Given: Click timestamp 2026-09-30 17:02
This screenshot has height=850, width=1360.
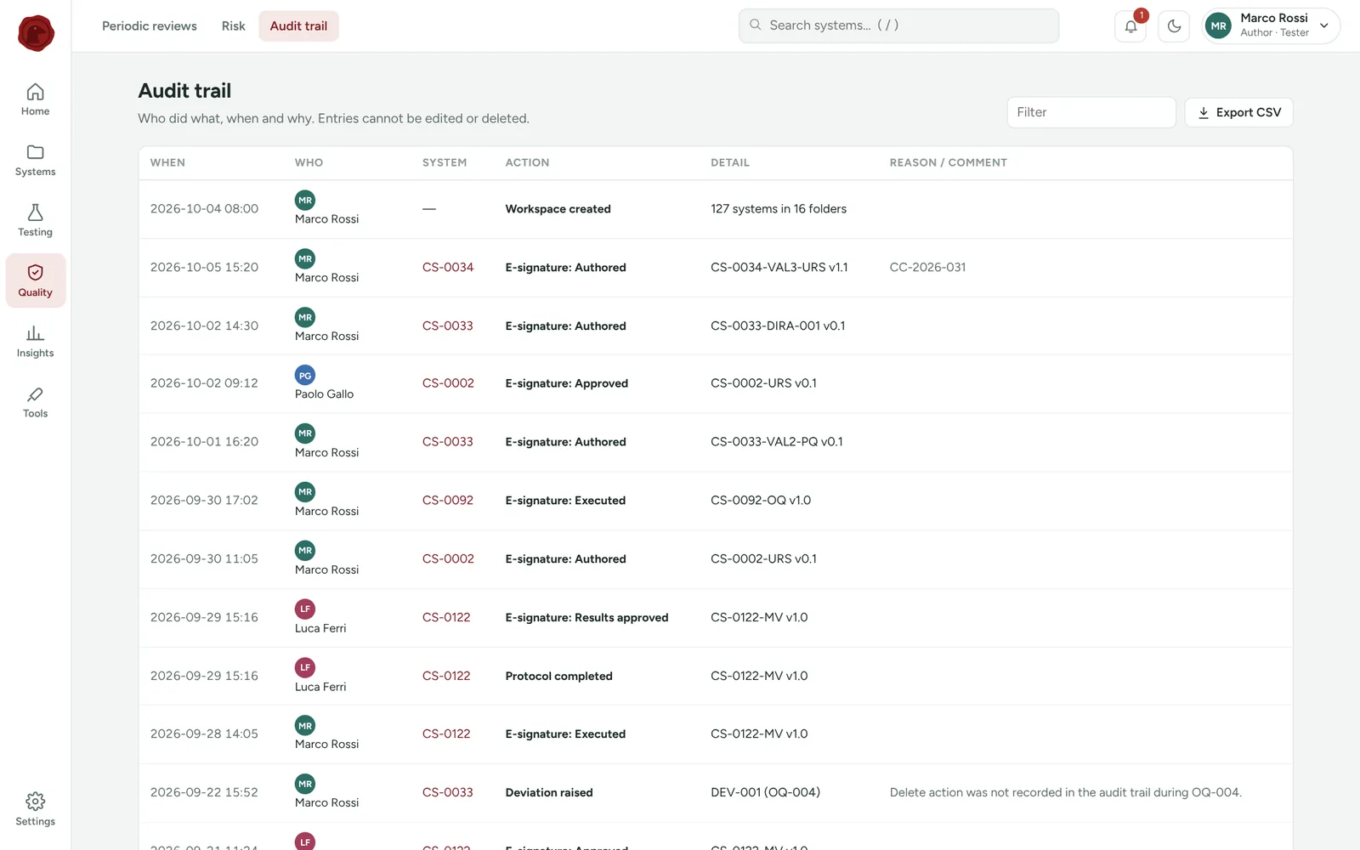Looking at the screenshot, I should coord(204,501).
